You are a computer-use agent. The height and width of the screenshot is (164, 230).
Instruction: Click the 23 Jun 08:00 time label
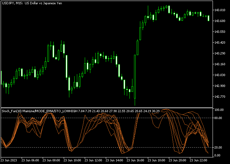[x=51, y=160]
